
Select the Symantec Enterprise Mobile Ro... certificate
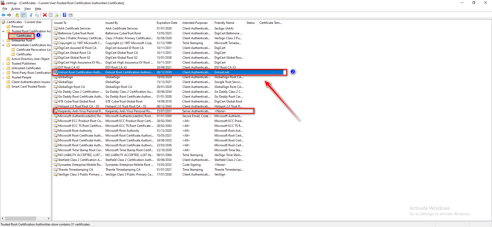pyautogui.click(x=80, y=165)
